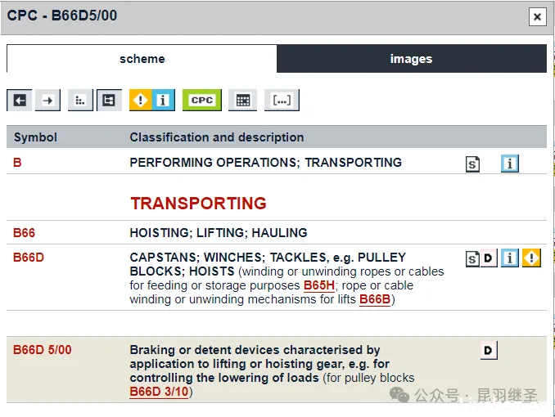
Task: Click the left arrow navigation icon
Action: pos(20,100)
